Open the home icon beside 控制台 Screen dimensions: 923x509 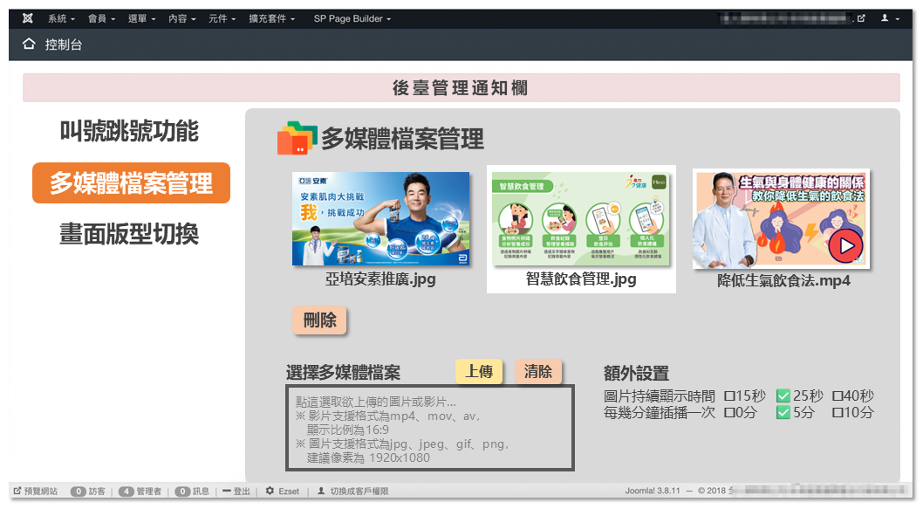tap(29, 44)
